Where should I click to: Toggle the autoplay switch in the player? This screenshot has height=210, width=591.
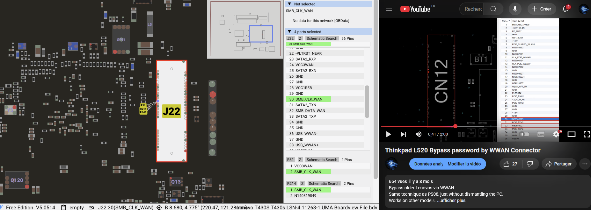[524, 134]
